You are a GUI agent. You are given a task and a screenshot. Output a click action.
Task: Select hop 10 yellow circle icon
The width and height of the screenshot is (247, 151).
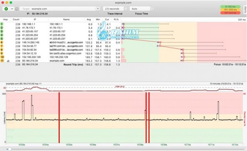click(x=2, y=57)
